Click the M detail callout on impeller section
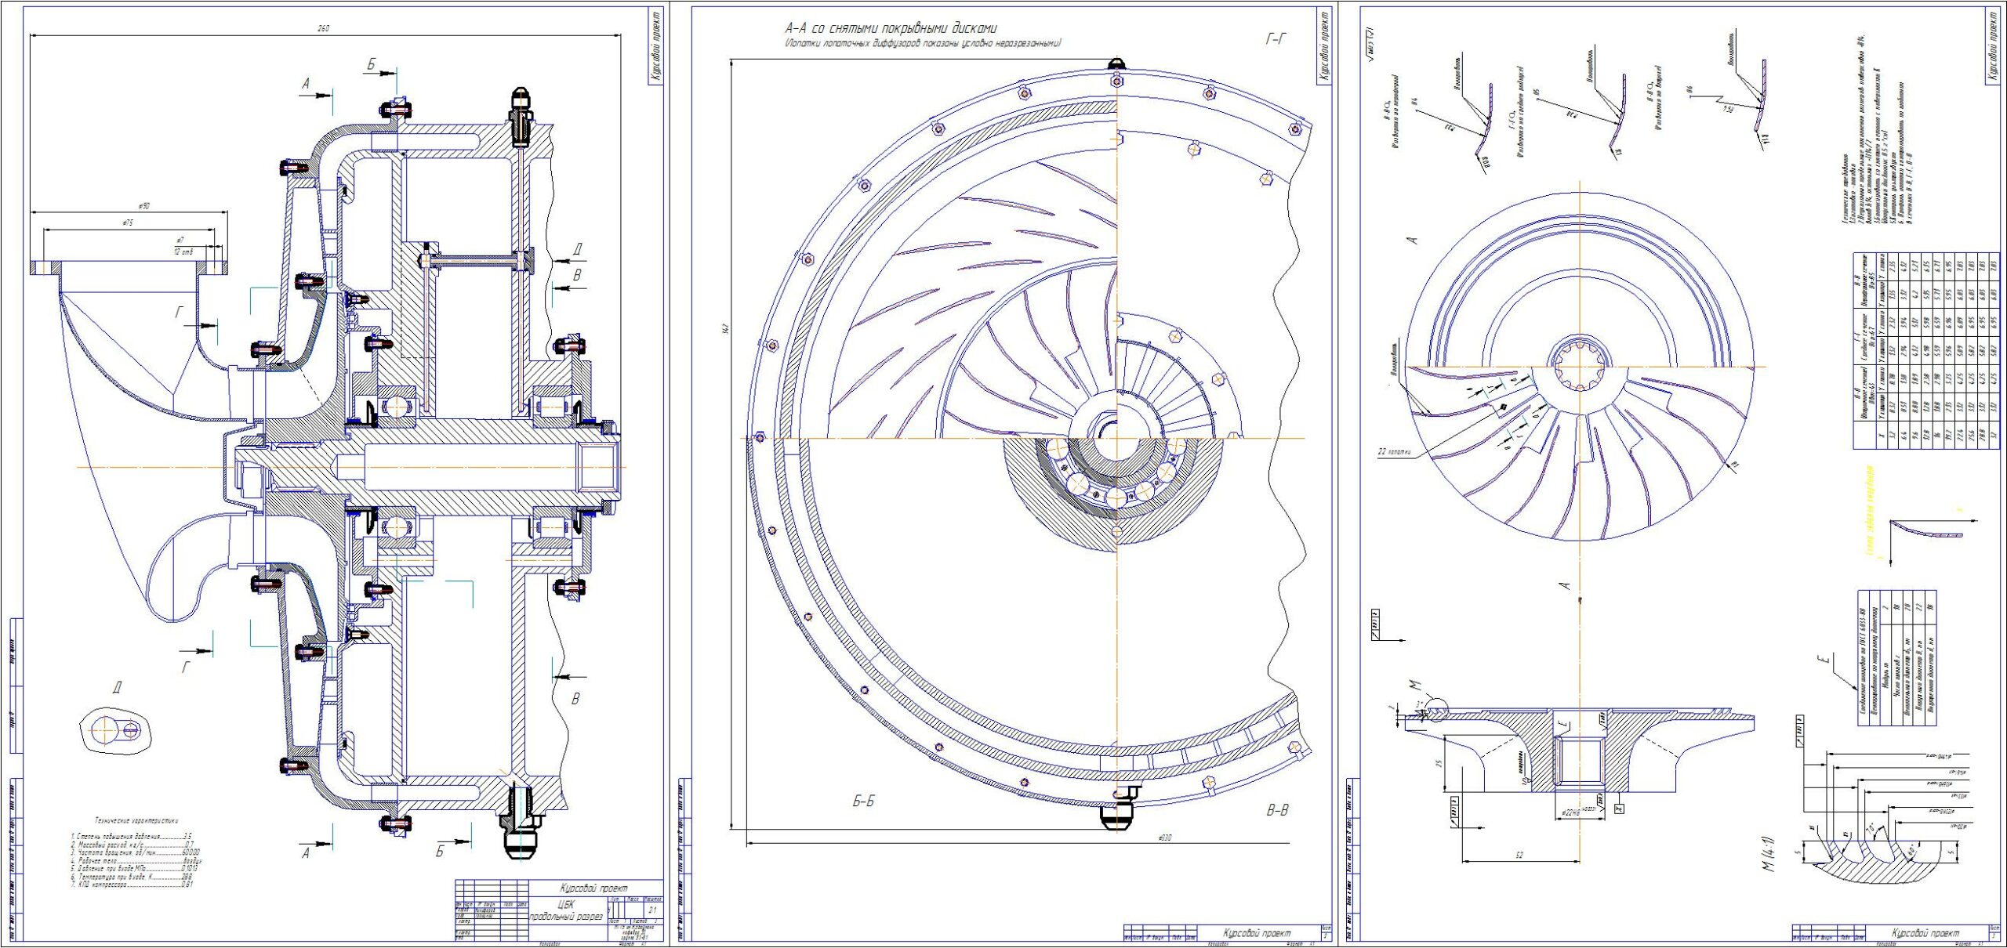The image size is (2007, 948). click(1416, 686)
